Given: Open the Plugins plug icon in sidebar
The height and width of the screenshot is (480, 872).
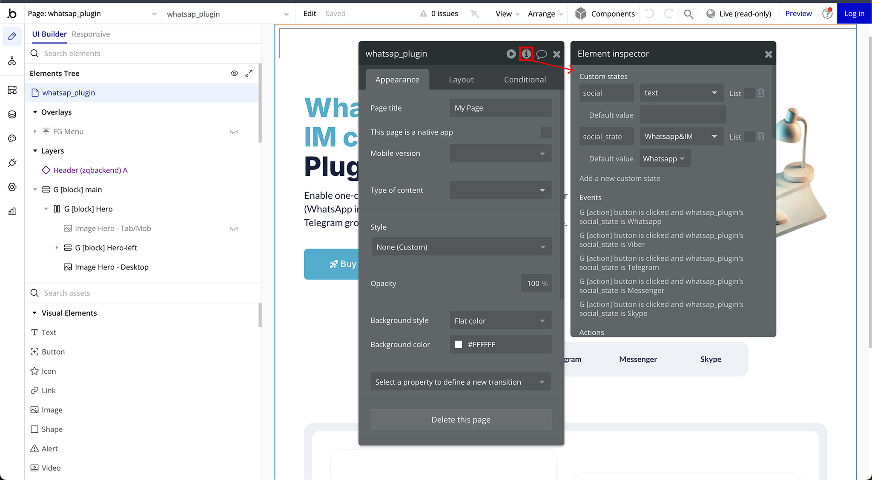Looking at the screenshot, I should (x=12, y=163).
